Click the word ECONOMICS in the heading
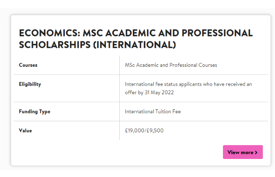The image size is (275, 177). pyautogui.click(x=48, y=33)
